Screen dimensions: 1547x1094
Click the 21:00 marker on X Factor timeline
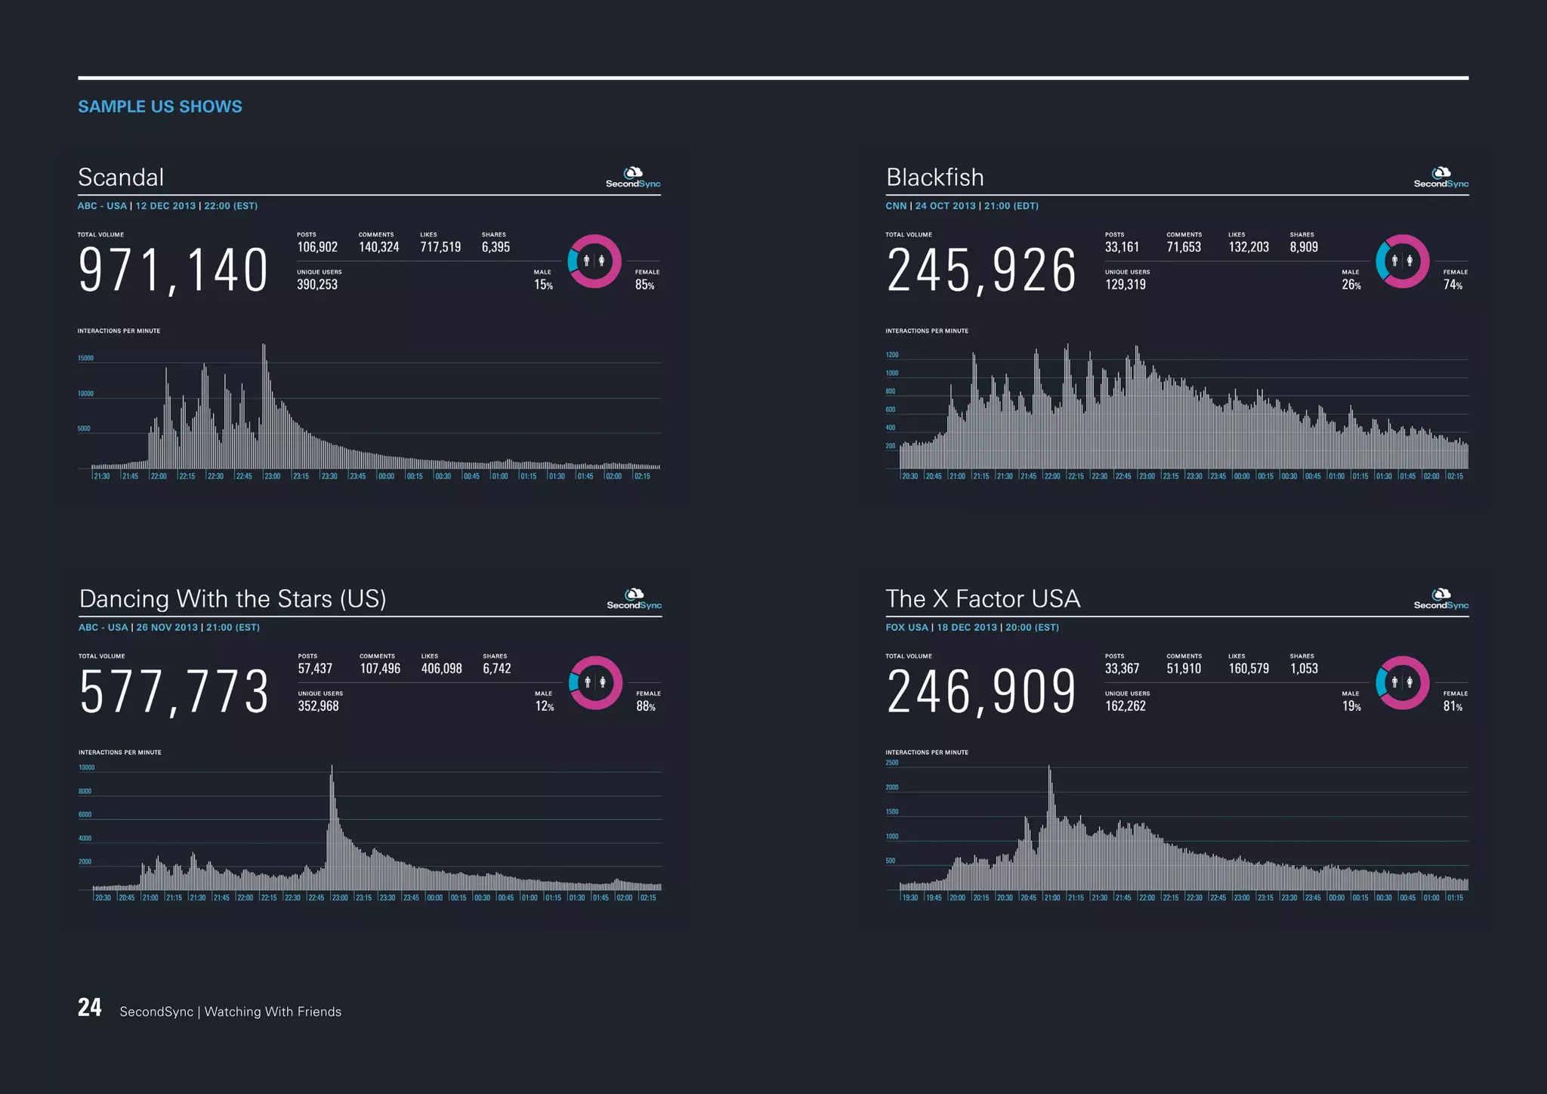1052,898
